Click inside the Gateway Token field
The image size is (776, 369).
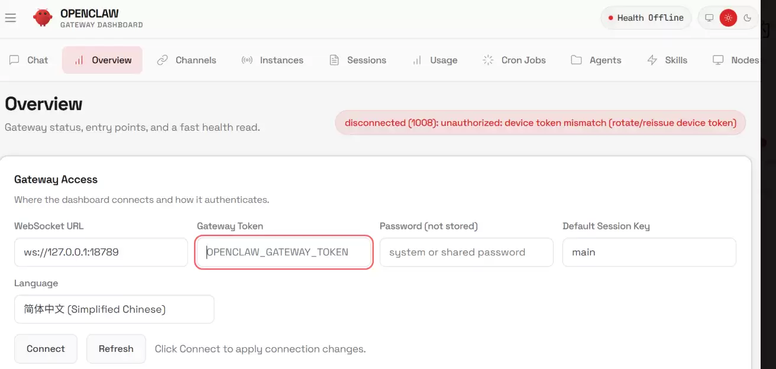point(283,252)
